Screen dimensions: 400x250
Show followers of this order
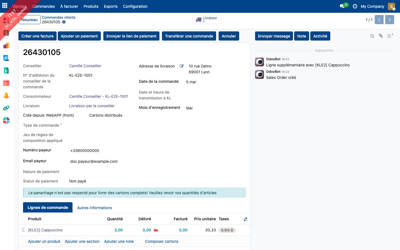pos(390,36)
